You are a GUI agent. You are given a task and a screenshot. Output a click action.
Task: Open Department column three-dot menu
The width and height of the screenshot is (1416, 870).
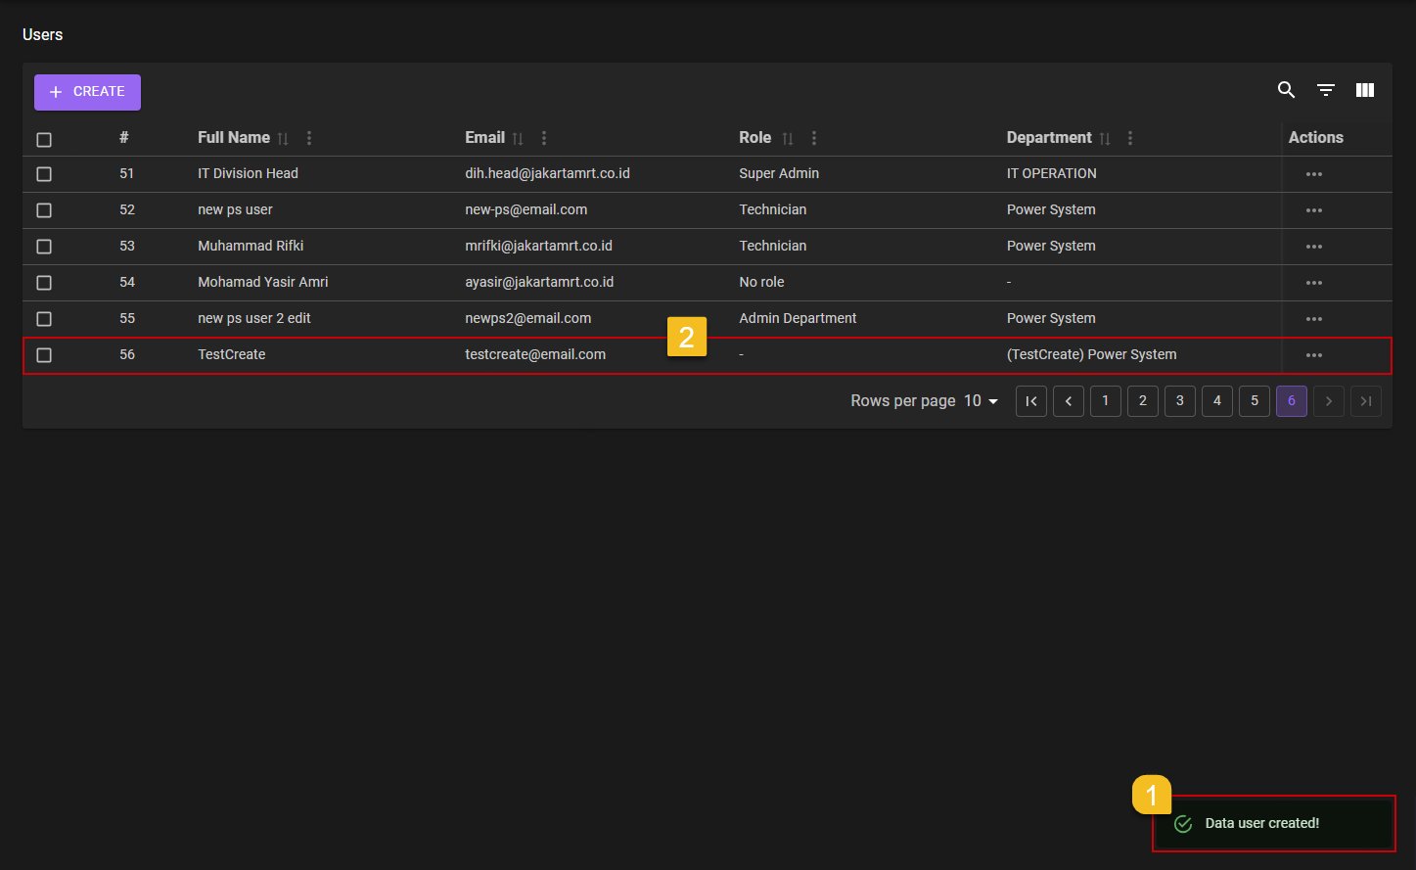(1130, 138)
